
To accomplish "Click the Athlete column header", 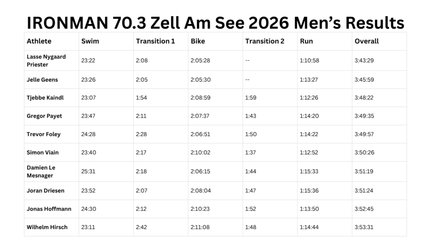I will click(39, 41).
